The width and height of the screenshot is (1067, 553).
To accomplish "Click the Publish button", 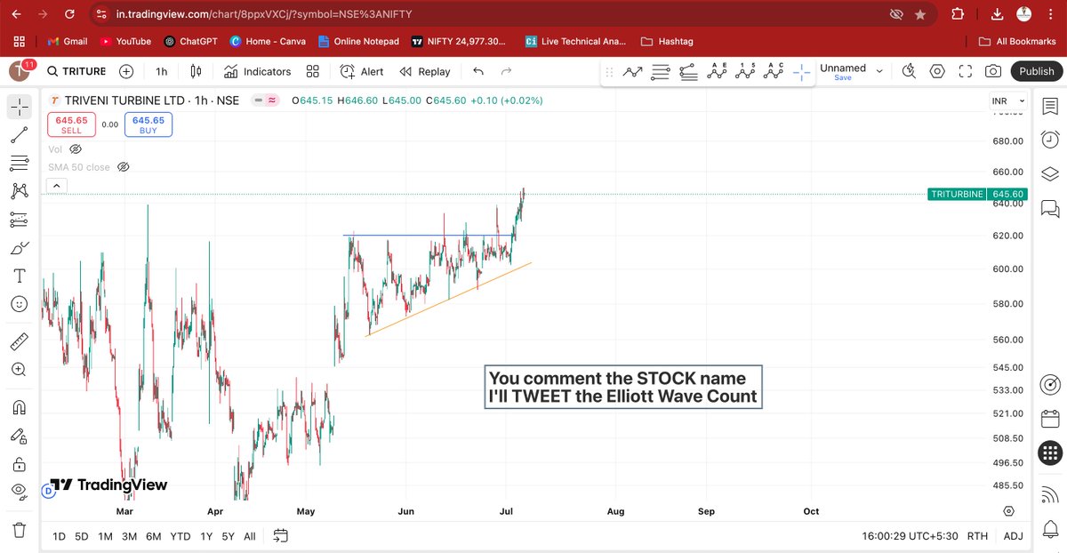I will 1036,71.
